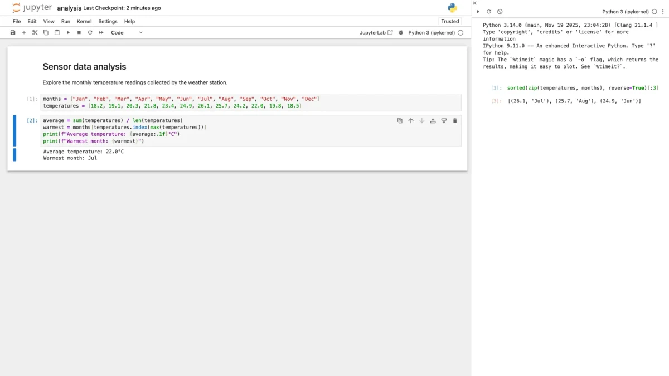Switch the notebook kernel via Python 3 (ipykernel)
The image size is (669, 376).
pos(432,32)
